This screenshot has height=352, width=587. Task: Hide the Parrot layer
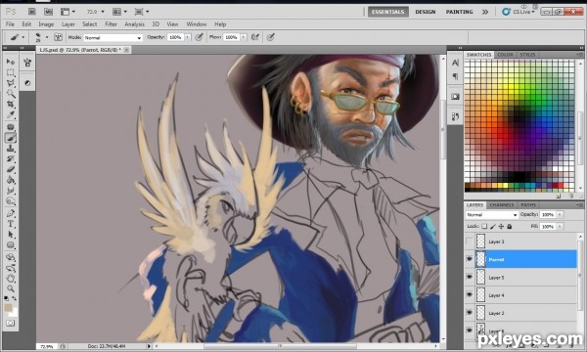point(469,259)
